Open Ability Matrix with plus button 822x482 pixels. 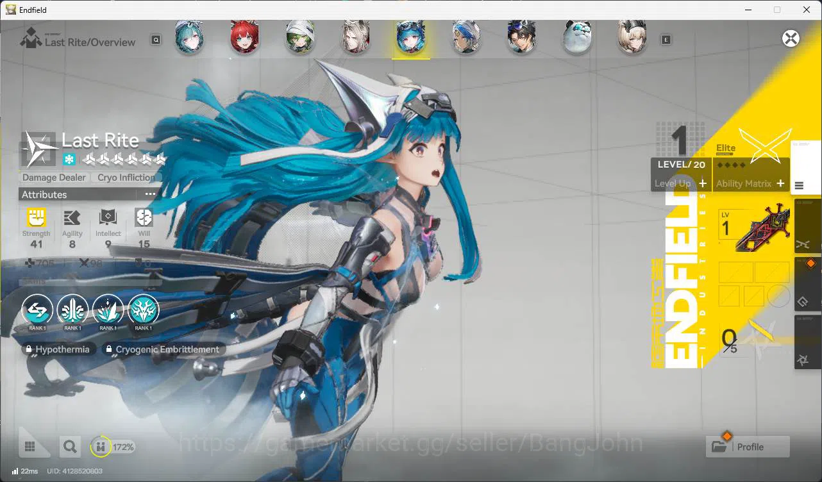coord(780,183)
